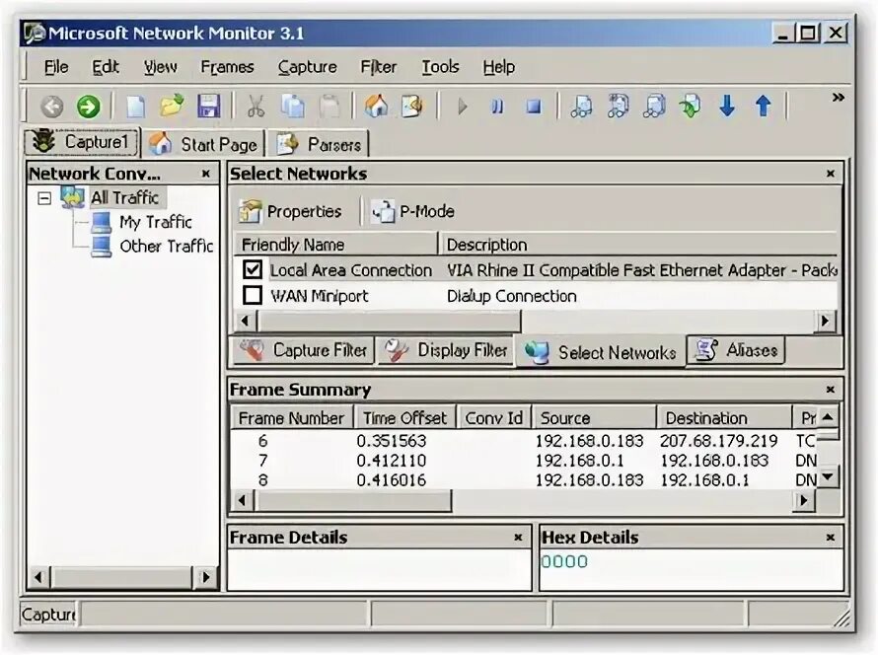
Task: Click the Friendly Name column header
Action: click(x=335, y=245)
